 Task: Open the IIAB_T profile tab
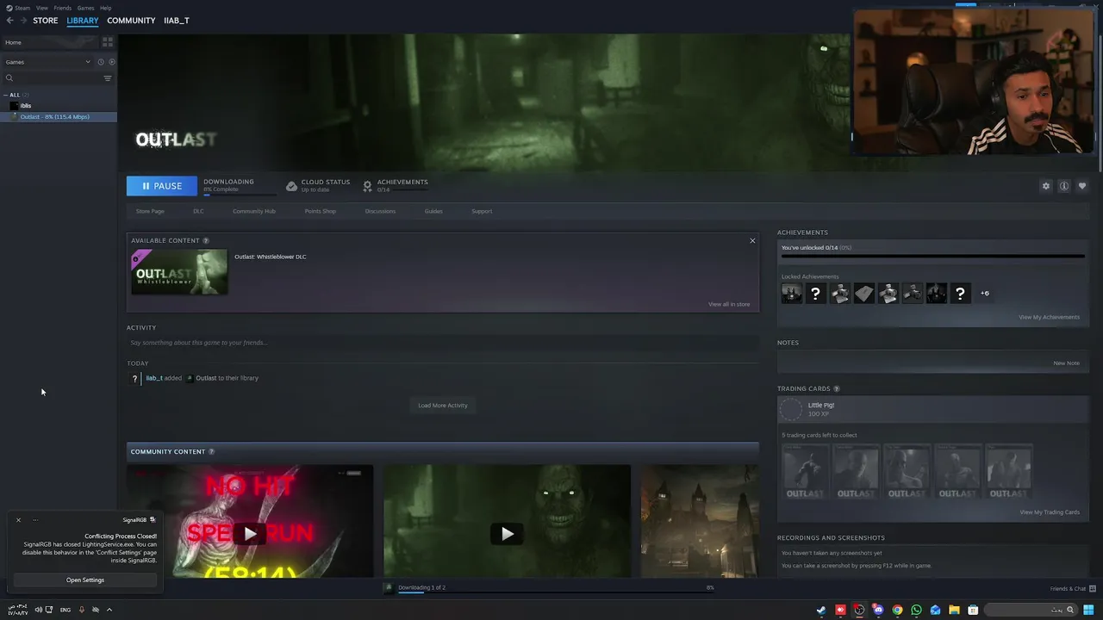177,21
